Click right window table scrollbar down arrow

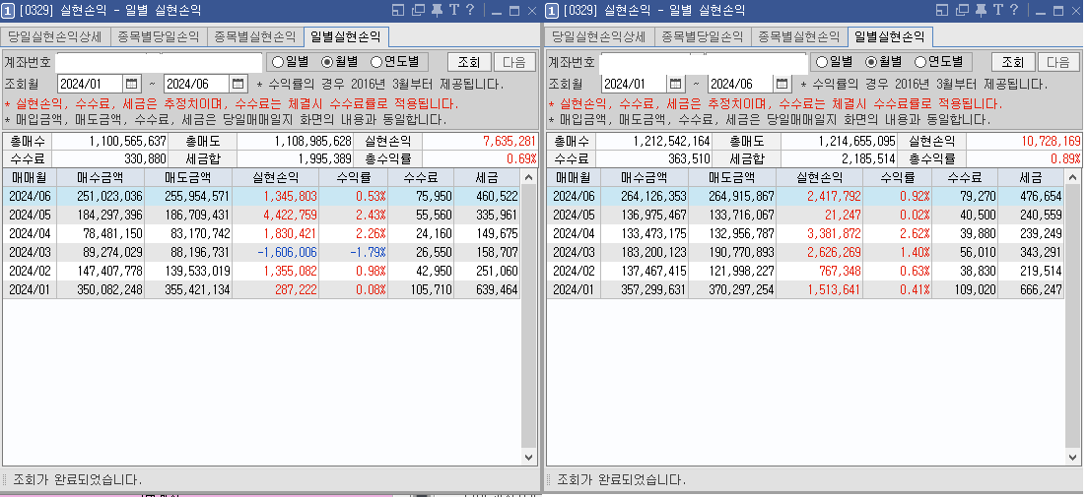pyautogui.click(x=1073, y=457)
